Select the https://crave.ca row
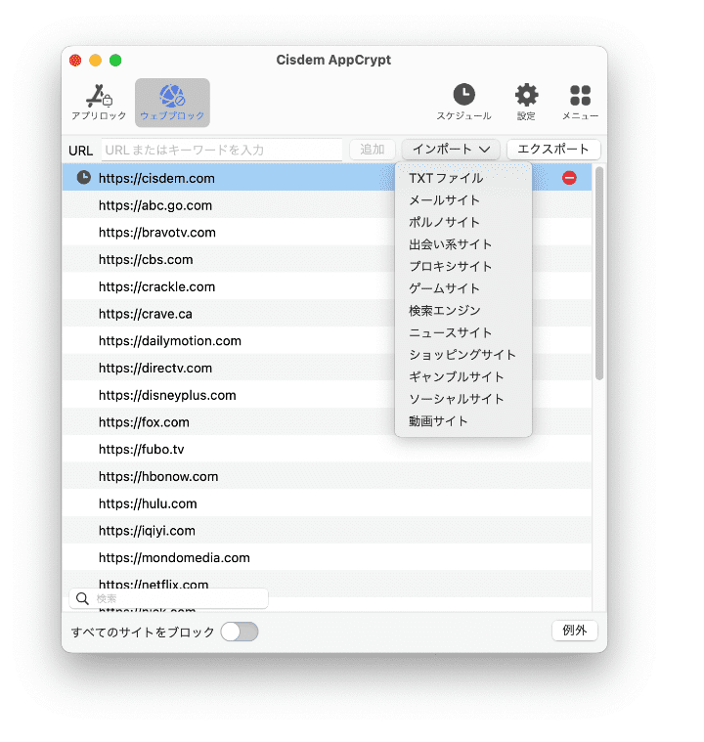 pos(327,314)
